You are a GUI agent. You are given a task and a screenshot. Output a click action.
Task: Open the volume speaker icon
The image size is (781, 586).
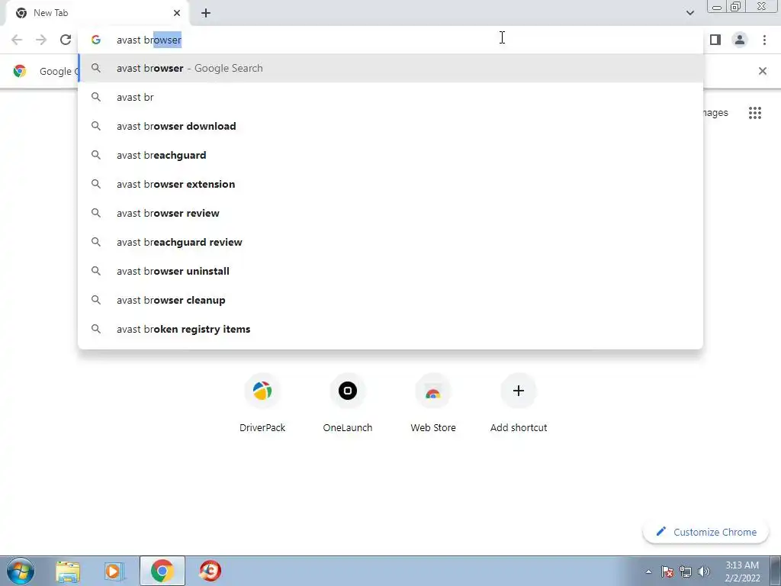tap(704, 572)
